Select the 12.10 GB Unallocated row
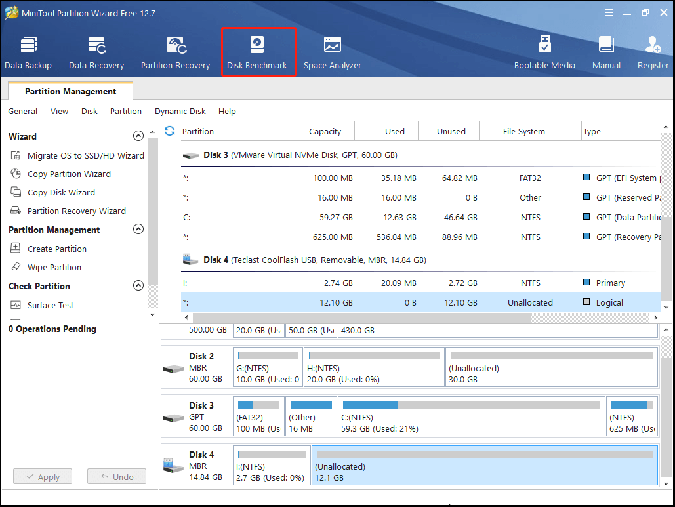 (421, 302)
